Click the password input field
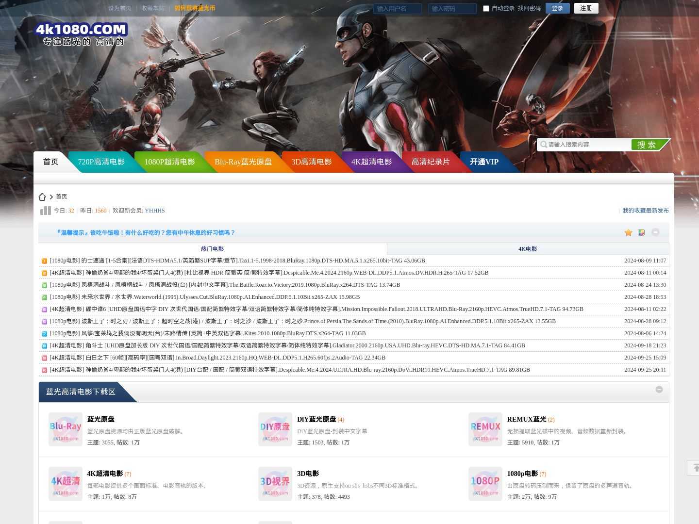Viewport: 699px width, 524px height. pos(452,9)
